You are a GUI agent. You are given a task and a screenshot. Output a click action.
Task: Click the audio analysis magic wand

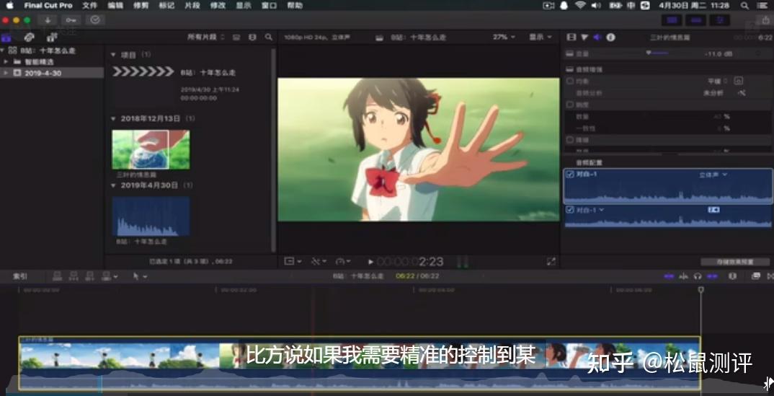tap(741, 93)
